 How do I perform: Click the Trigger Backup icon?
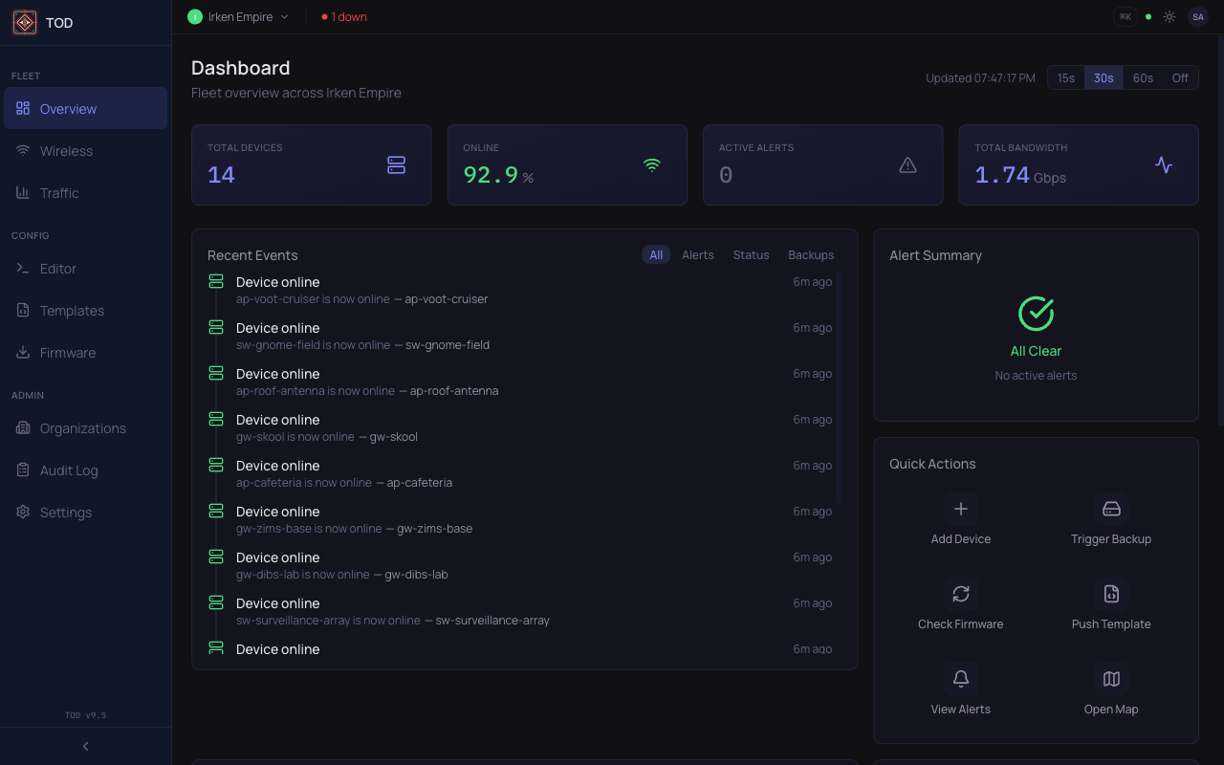click(x=1111, y=508)
